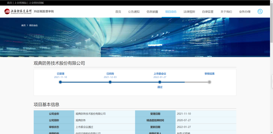The width and height of the screenshot is (273, 134).
Task: Open the 法律规则 menu
Action: 189,12
